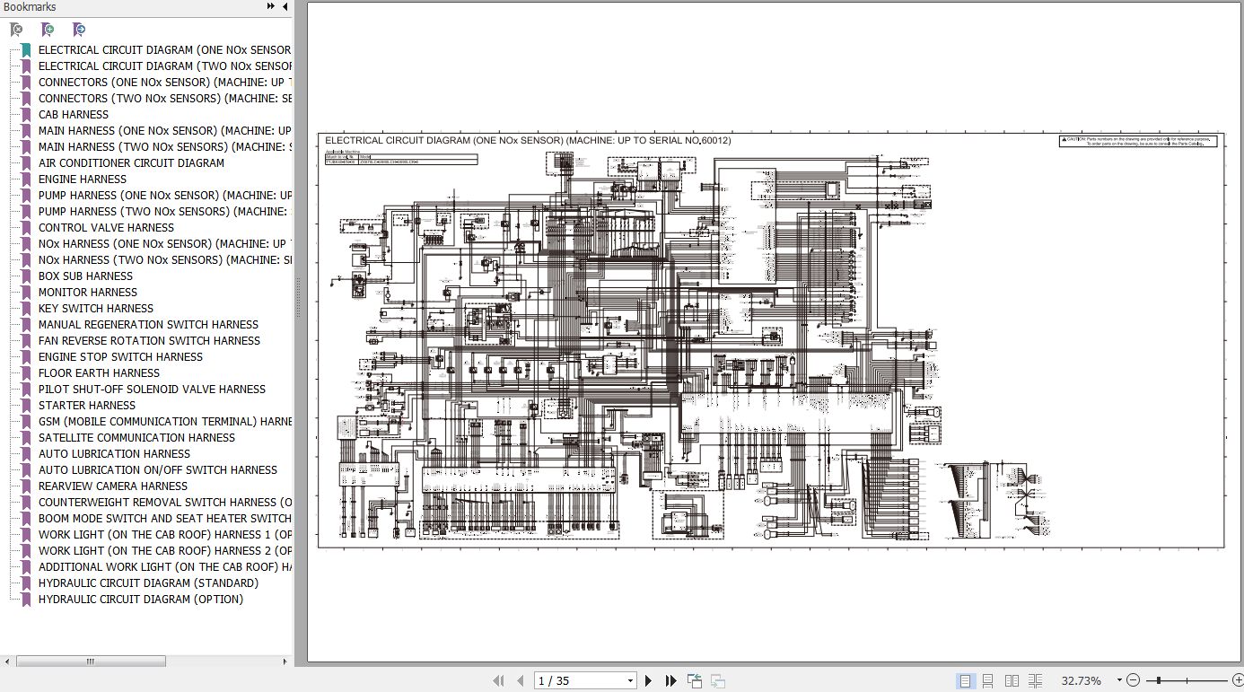Screen dimensions: 1244x692
Task: Select the Engine Harness bookmark
Action: point(83,180)
